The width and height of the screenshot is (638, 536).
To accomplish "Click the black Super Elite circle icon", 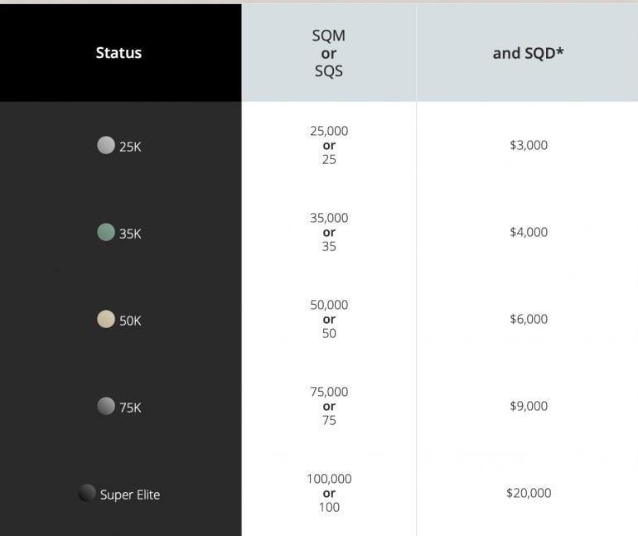I will point(86,494).
